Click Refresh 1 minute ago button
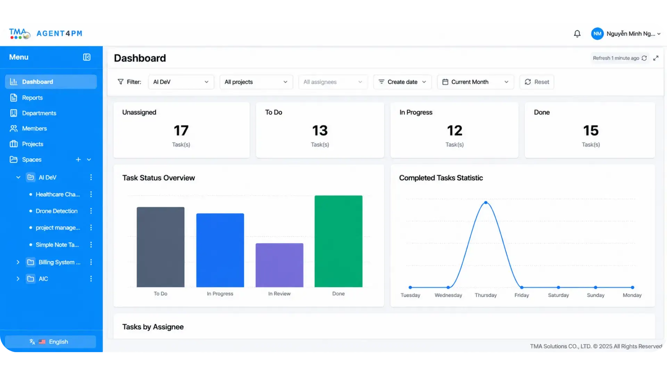 tap(619, 58)
